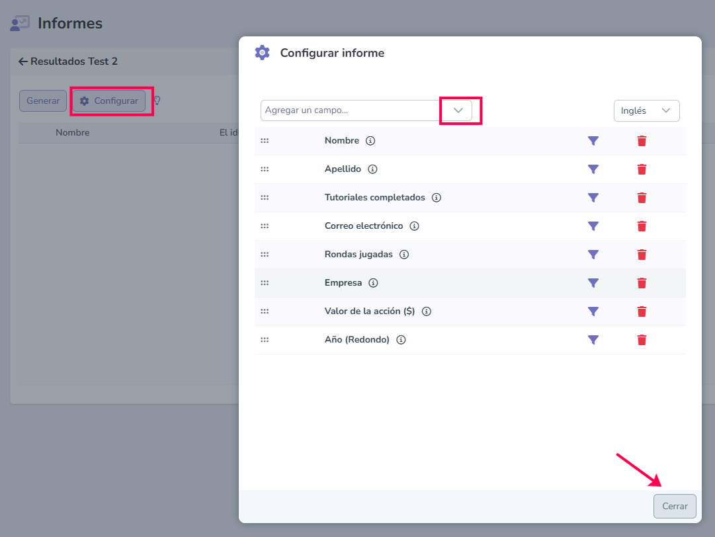The height and width of the screenshot is (537, 715).
Task: Filter the Rondas jugadas field
Action: click(593, 255)
